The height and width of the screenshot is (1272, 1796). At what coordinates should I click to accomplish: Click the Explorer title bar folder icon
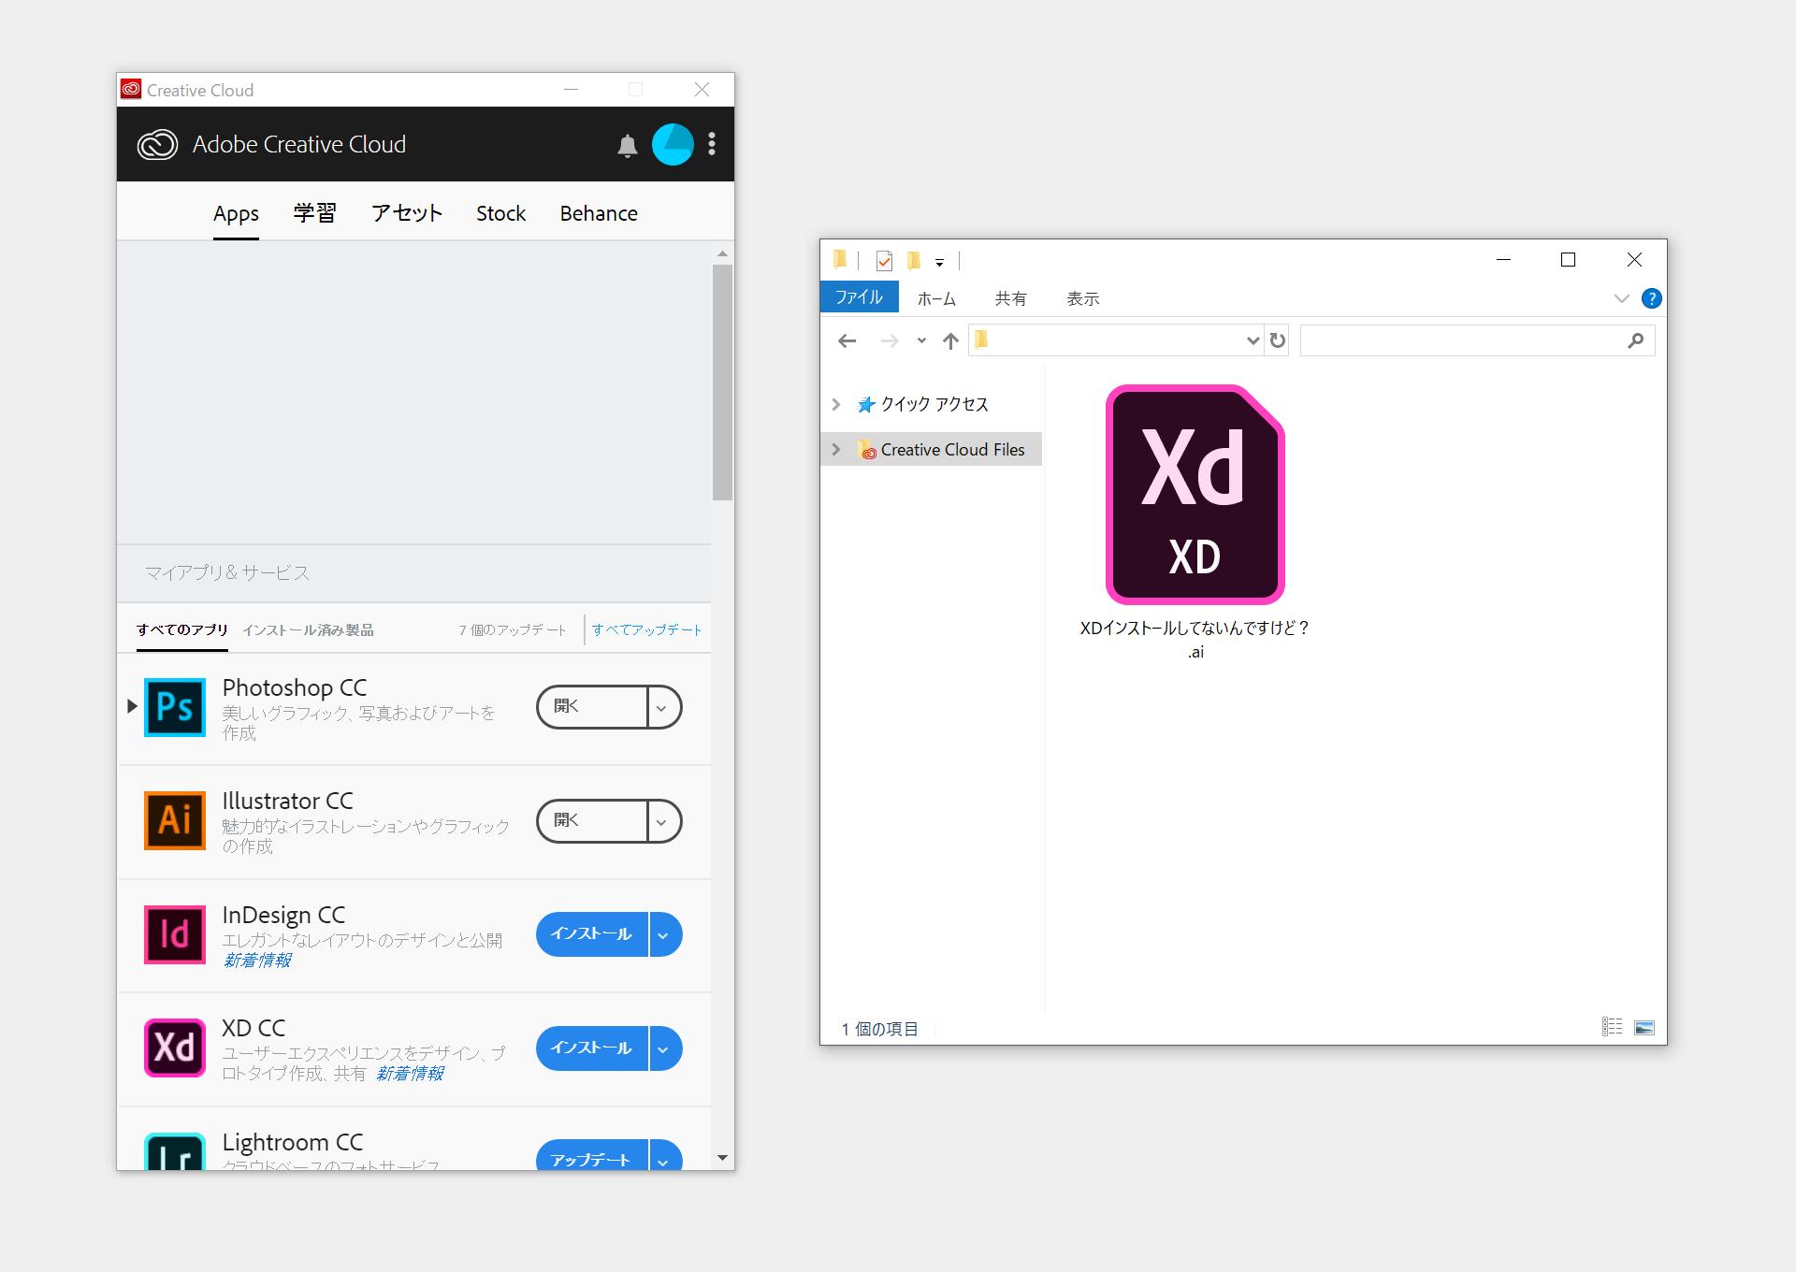click(x=840, y=259)
